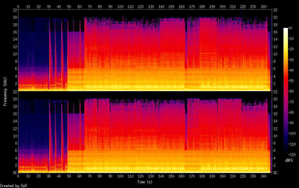Image resolution: width=299 pixels, height=188 pixels.
Task: Click the -120 label on the dBFS scale
Action: point(294,155)
